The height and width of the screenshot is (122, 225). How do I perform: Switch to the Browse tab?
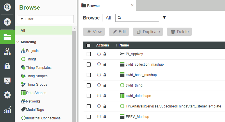click(93, 6)
